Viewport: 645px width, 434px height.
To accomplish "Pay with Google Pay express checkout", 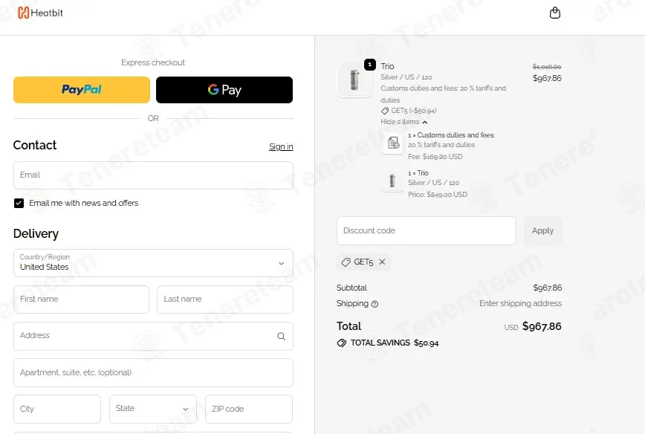I will (224, 90).
